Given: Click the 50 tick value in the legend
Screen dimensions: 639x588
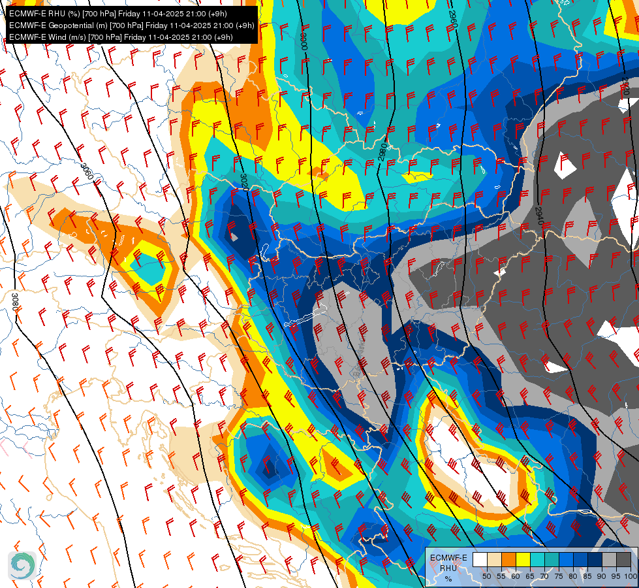Looking at the screenshot, I should pos(486,576).
